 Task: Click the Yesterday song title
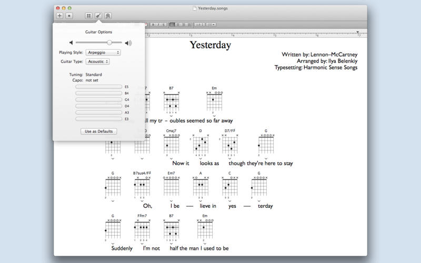pos(210,45)
